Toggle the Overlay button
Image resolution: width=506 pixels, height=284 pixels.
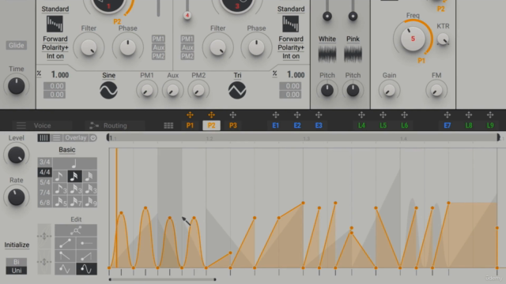point(76,138)
